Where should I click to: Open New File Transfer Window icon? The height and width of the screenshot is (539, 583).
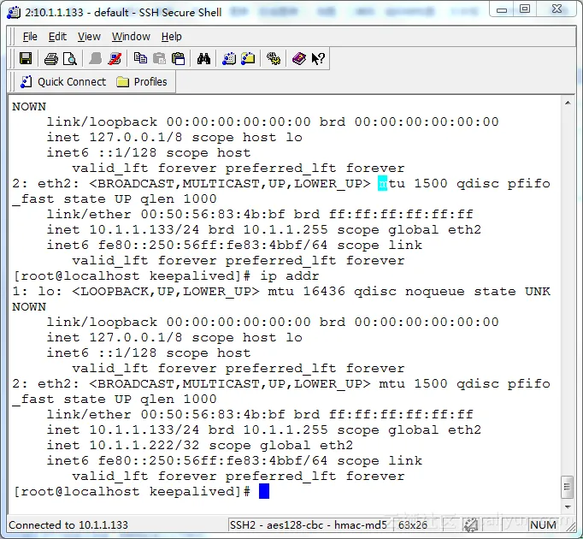(x=248, y=58)
